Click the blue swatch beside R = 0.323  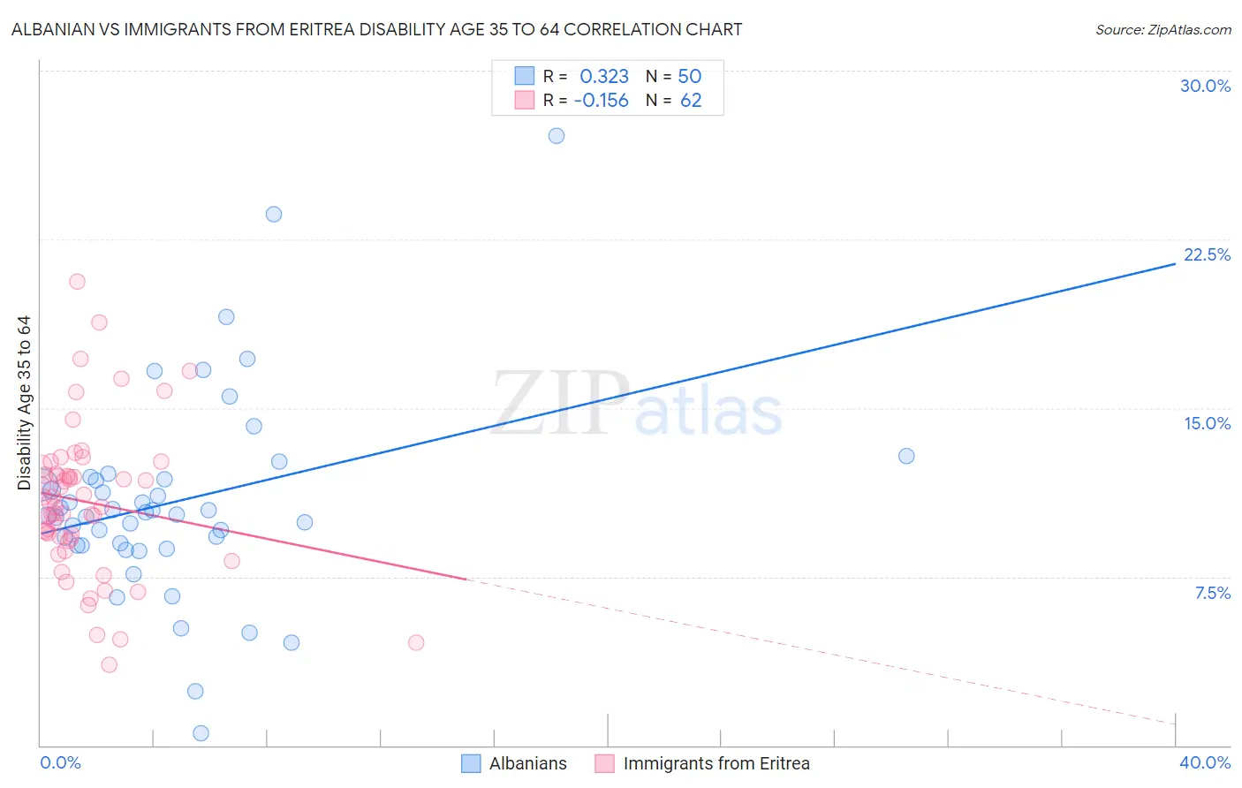point(525,76)
